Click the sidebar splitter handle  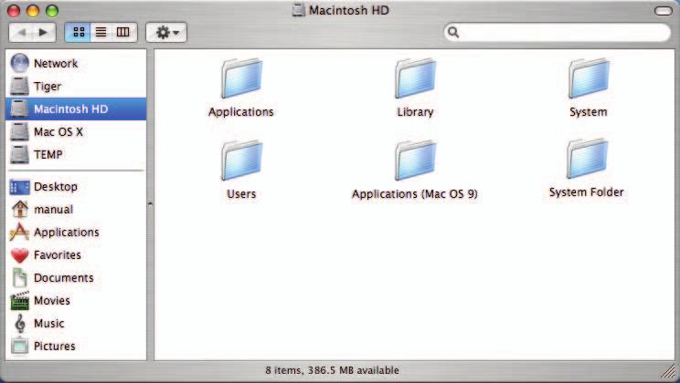click(x=150, y=203)
